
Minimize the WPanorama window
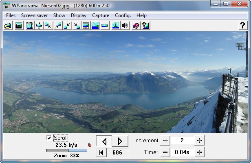point(216,4)
